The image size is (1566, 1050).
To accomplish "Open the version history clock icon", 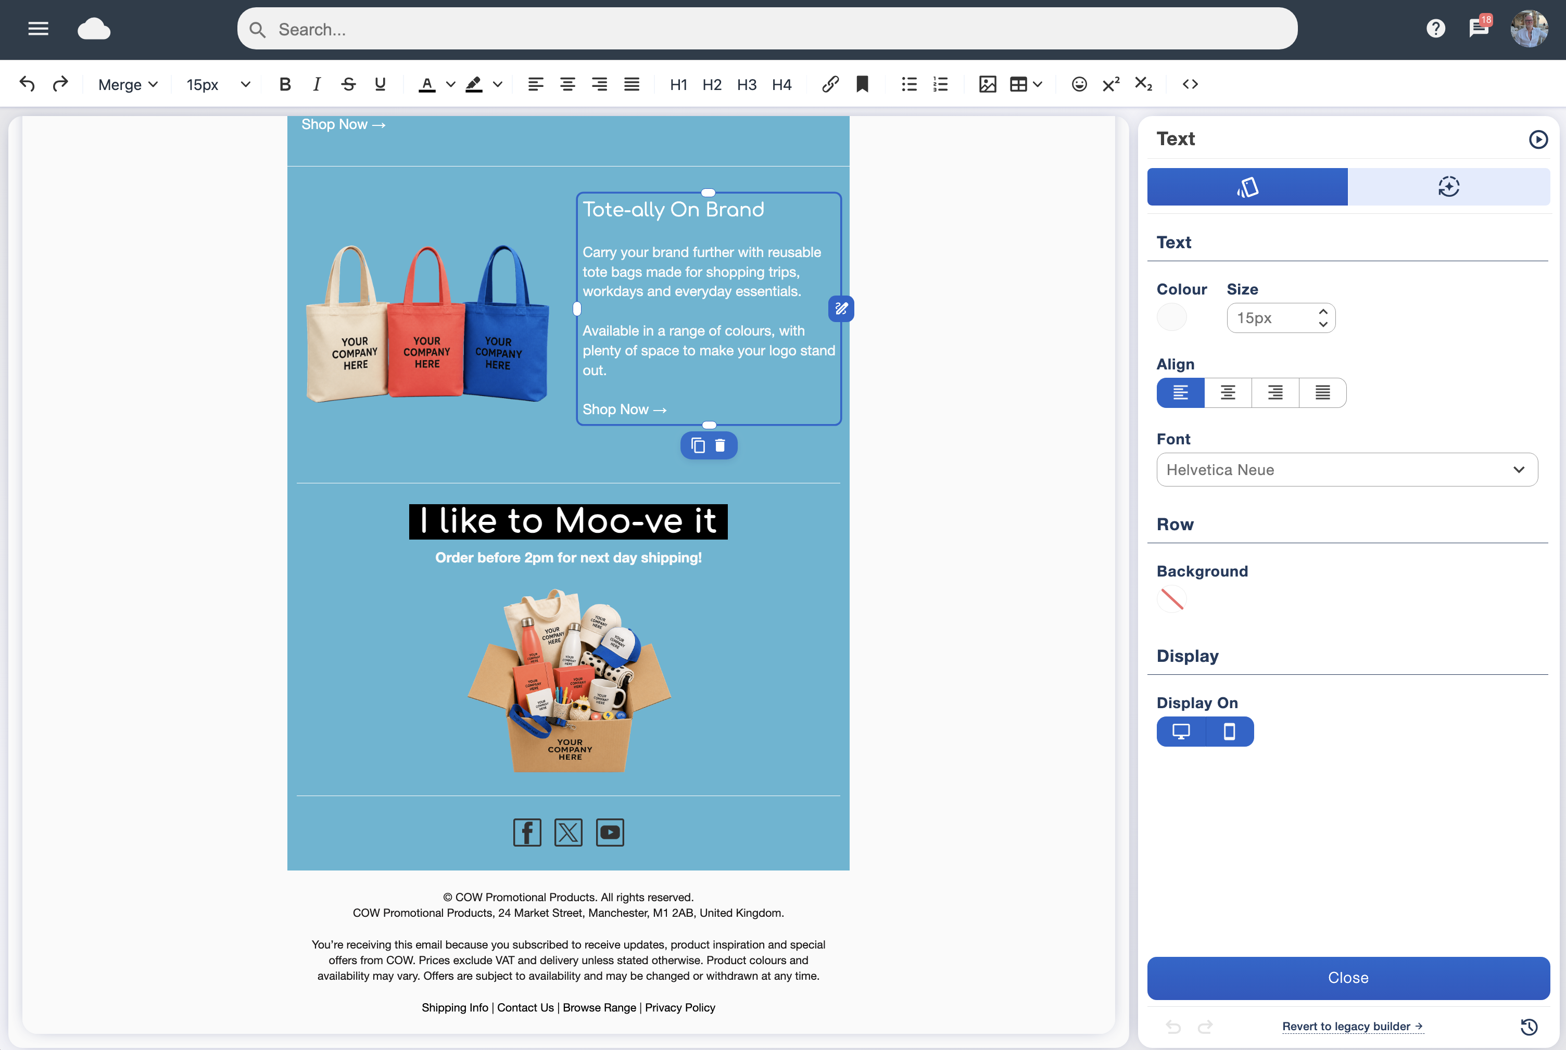I will click(1529, 1027).
